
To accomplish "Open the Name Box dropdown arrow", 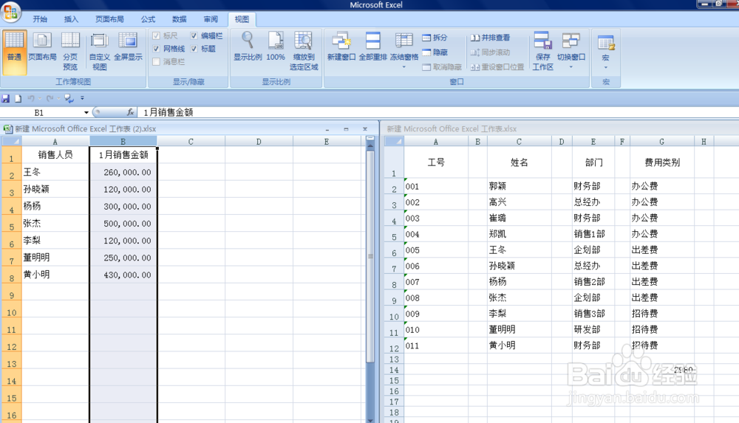I will [86, 113].
